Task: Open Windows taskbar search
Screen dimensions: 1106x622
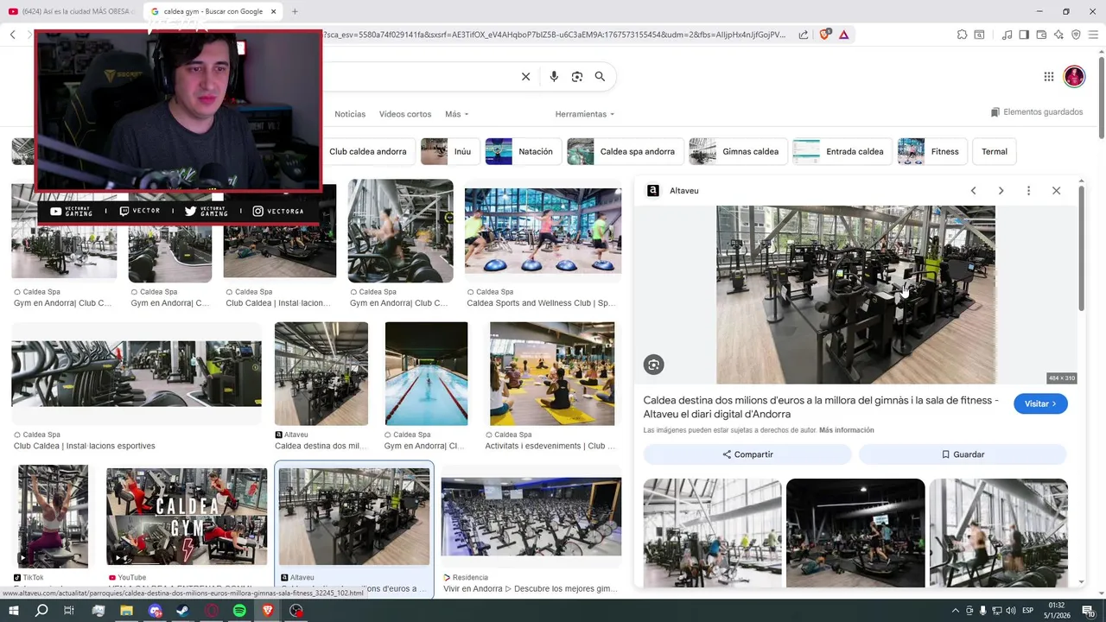Action: pyautogui.click(x=41, y=611)
